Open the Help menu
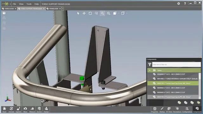The width and height of the screenshot is (203, 114). coord(36,4)
